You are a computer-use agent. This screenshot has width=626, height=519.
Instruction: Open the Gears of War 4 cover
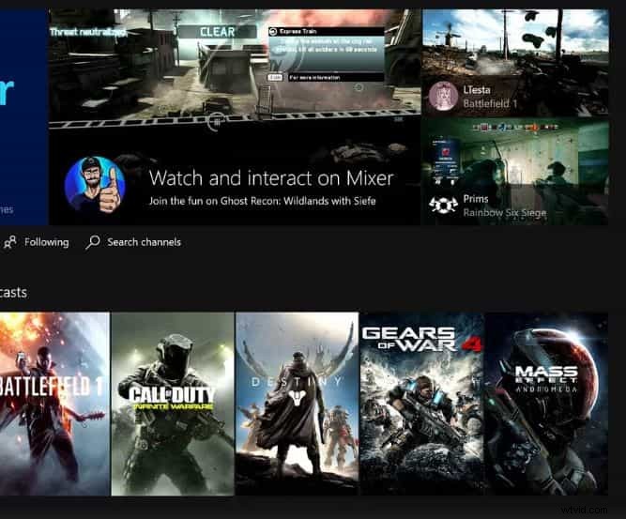(x=421, y=404)
